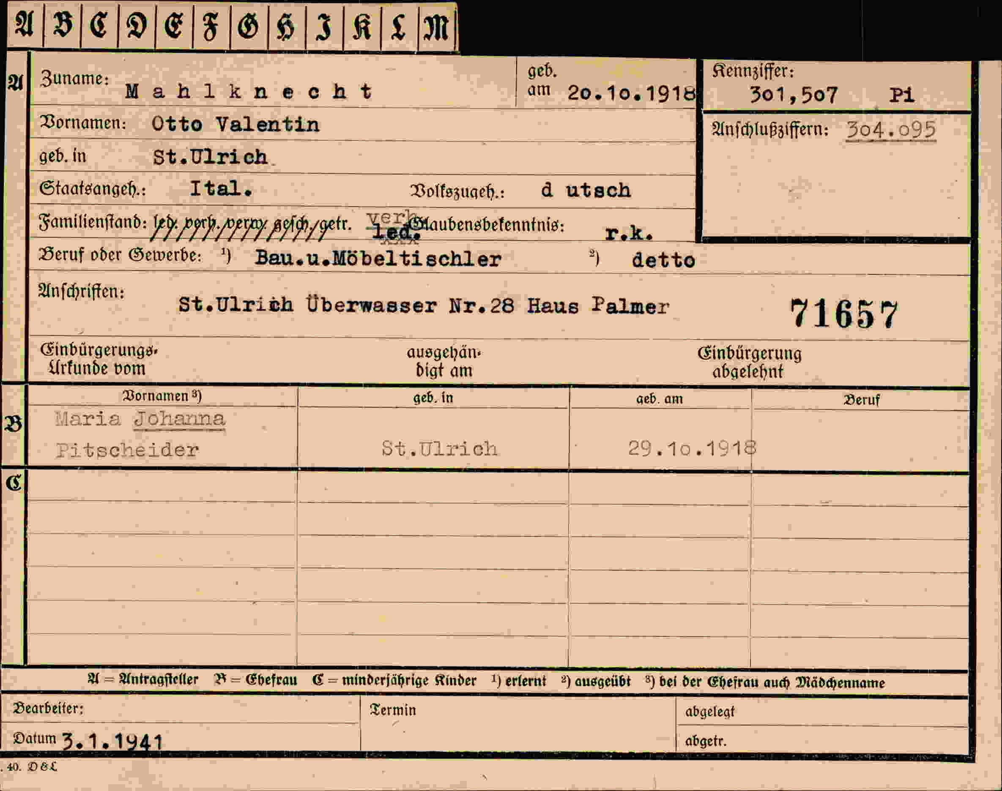This screenshot has height=791, width=1002.
Task: Click wife's birthplace St.Ulrich
Action: pos(440,448)
